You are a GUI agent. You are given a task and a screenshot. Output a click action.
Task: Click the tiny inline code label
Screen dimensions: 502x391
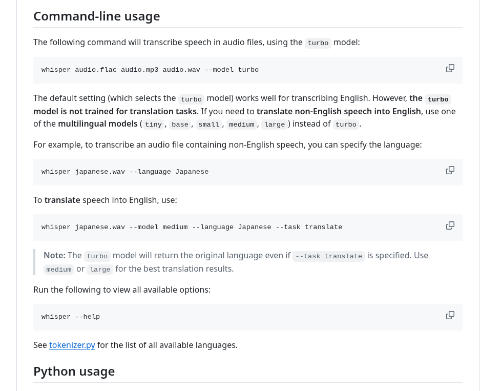point(153,124)
